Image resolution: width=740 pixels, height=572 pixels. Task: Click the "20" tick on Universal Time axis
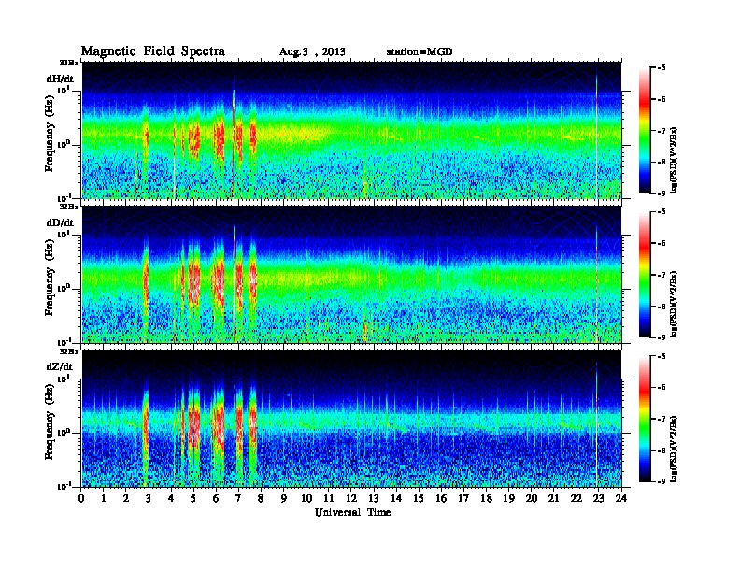532,499
